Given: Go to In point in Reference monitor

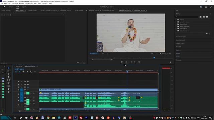Looking at the screenshot, I should (127, 62).
